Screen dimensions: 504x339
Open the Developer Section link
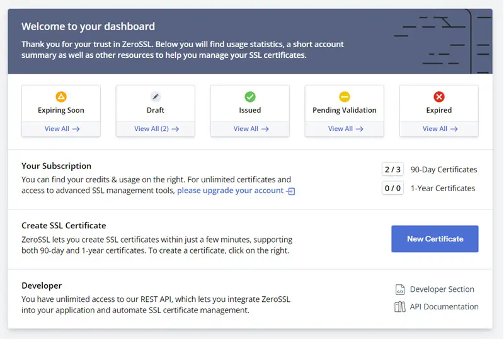(x=442, y=289)
